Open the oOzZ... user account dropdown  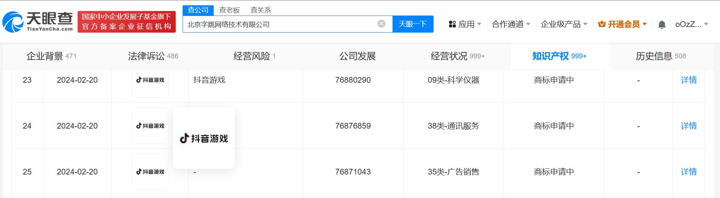pyautogui.click(x=691, y=24)
